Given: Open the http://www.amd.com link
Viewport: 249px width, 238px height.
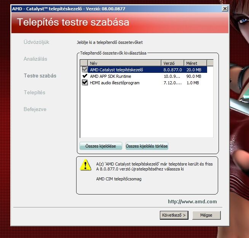Looking at the screenshot, I should [x=192, y=201].
